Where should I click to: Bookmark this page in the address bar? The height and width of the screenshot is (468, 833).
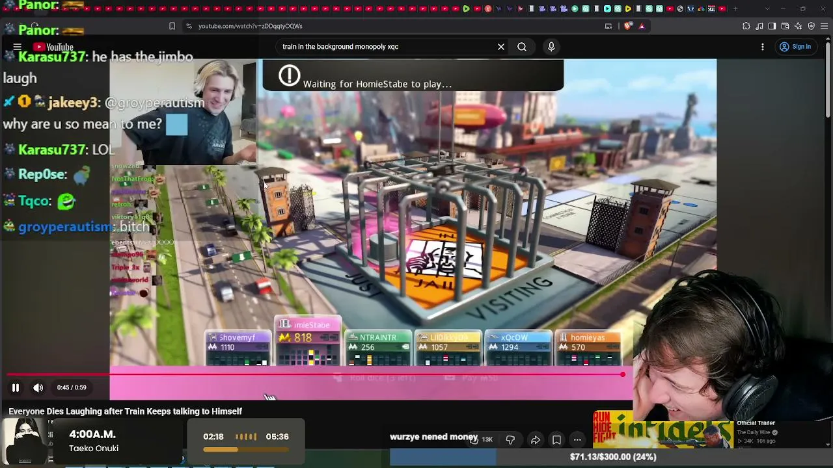pos(172,26)
